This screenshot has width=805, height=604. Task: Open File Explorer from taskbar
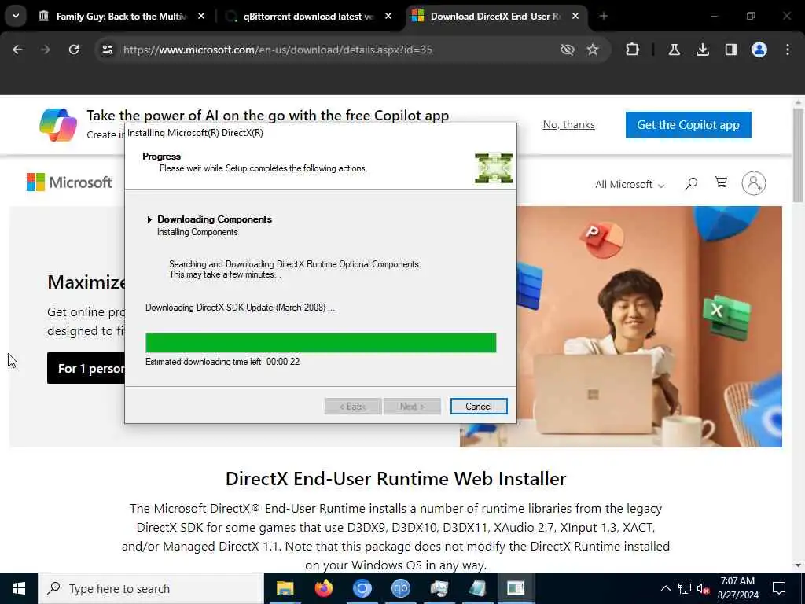285,588
